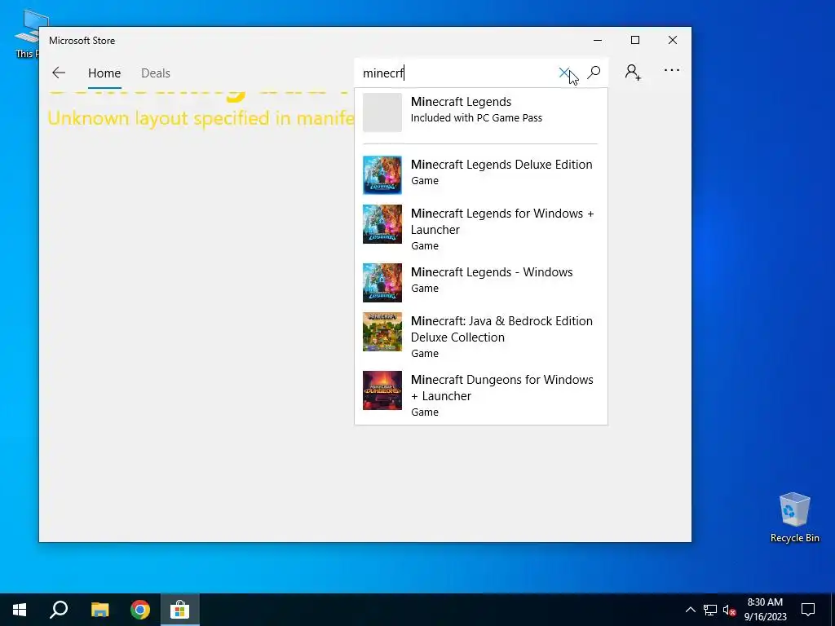Click the 'Included with PC Game Pass' text
Image resolution: width=835 pixels, height=626 pixels.
tap(476, 118)
